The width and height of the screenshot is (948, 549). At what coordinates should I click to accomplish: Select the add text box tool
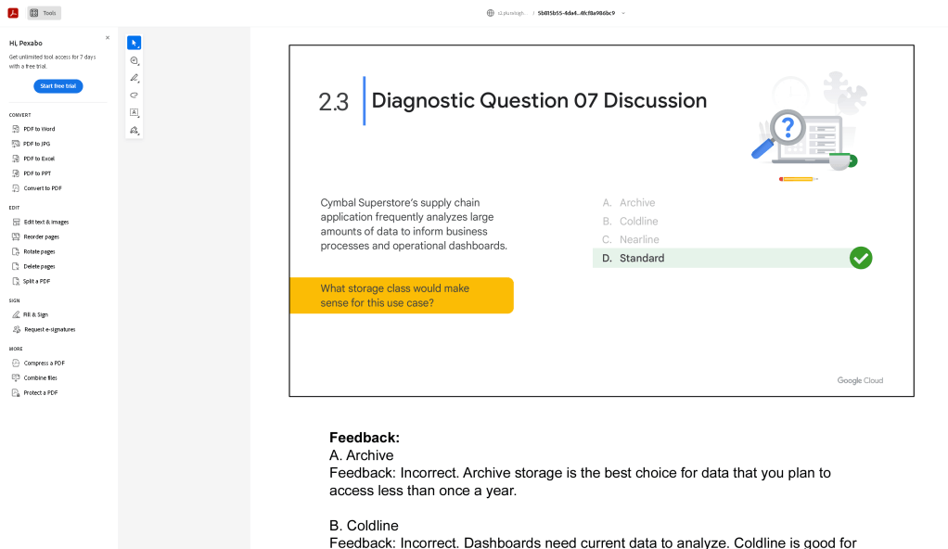coord(135,113)
